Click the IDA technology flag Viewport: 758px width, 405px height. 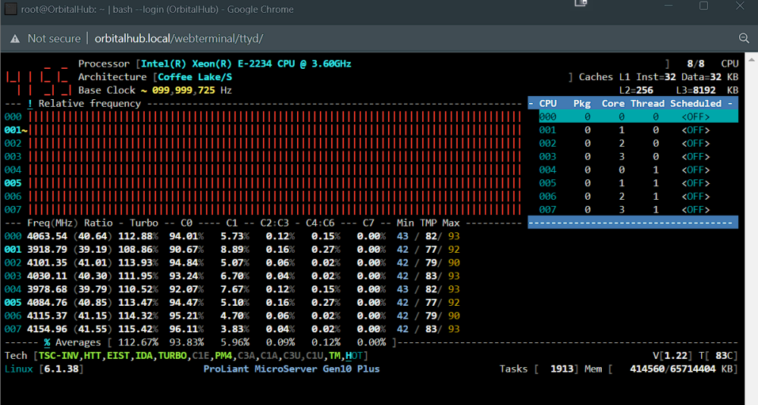click(143, 356)
